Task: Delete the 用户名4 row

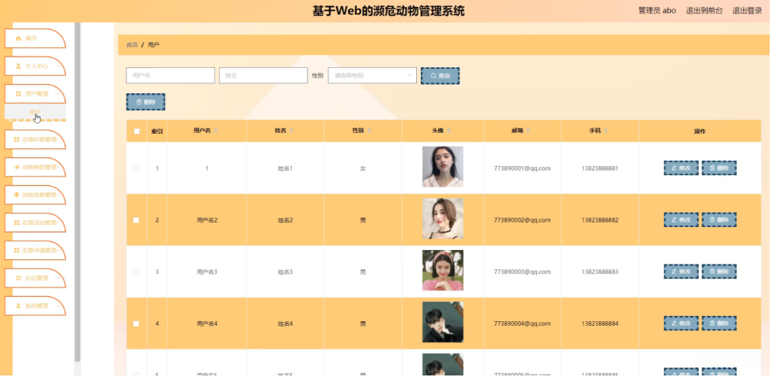Action: pos(719,323)
